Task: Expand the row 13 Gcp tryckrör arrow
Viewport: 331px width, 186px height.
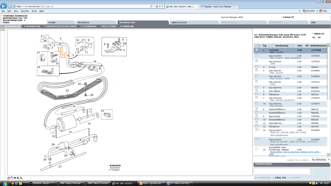Action: pyautogui.click(x=259, y=130)
